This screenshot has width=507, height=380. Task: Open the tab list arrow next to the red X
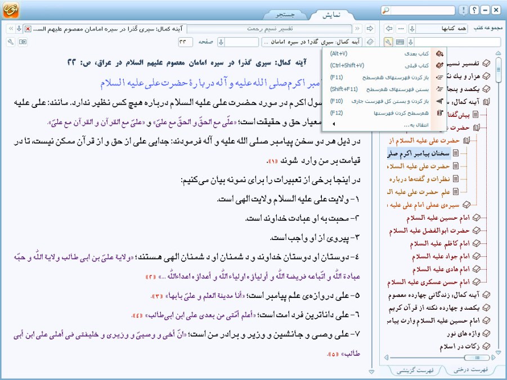click(x=19, y=29)
